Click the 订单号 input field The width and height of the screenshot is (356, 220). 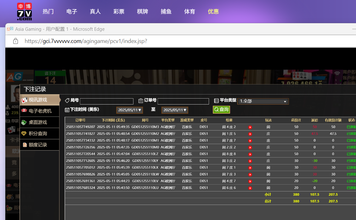click(x=183, y=101)
